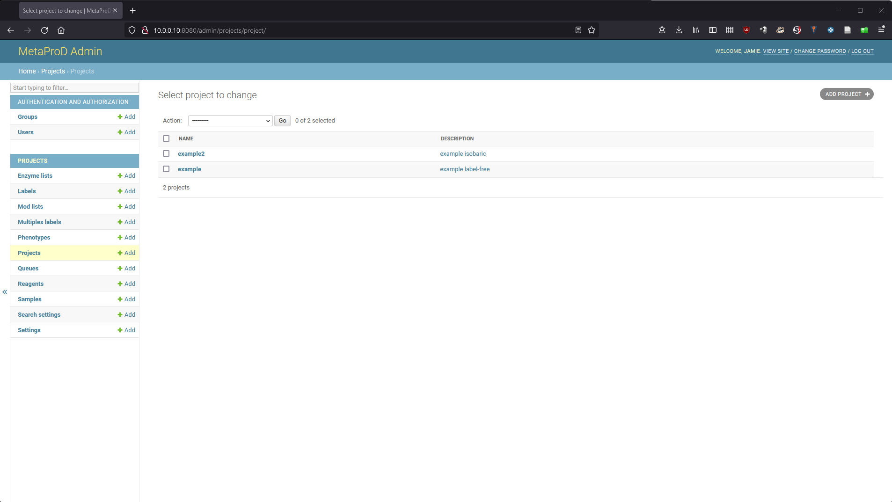The width and height of the screenshot is (892, 502).
Task: Toggle reader view icon in address bar
Action: pyautogui.click(x=578, y=30)
